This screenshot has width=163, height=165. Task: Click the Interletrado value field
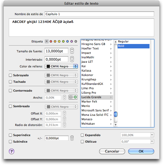(56, 59)
